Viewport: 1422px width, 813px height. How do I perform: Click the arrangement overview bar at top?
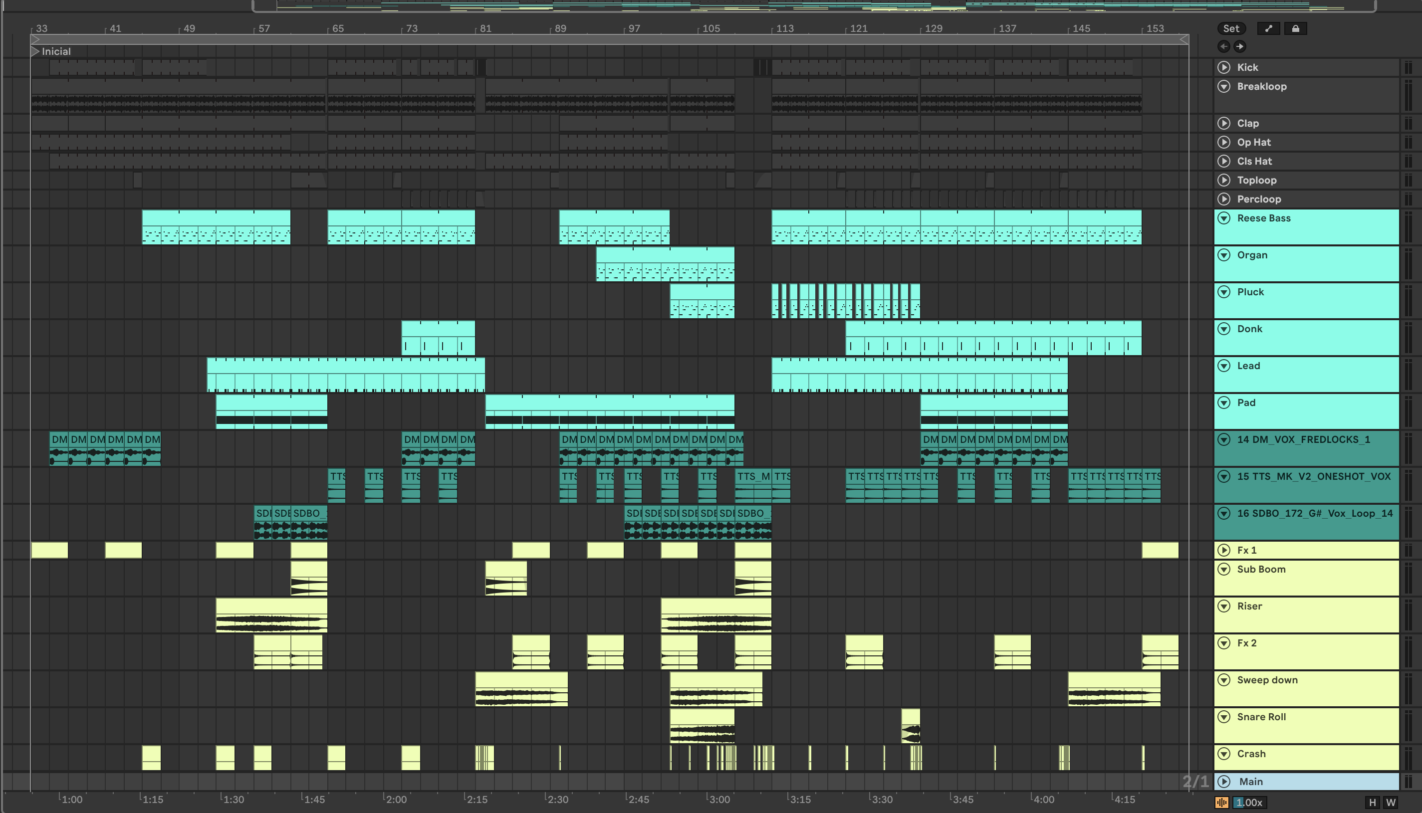(x=814, y=5)
